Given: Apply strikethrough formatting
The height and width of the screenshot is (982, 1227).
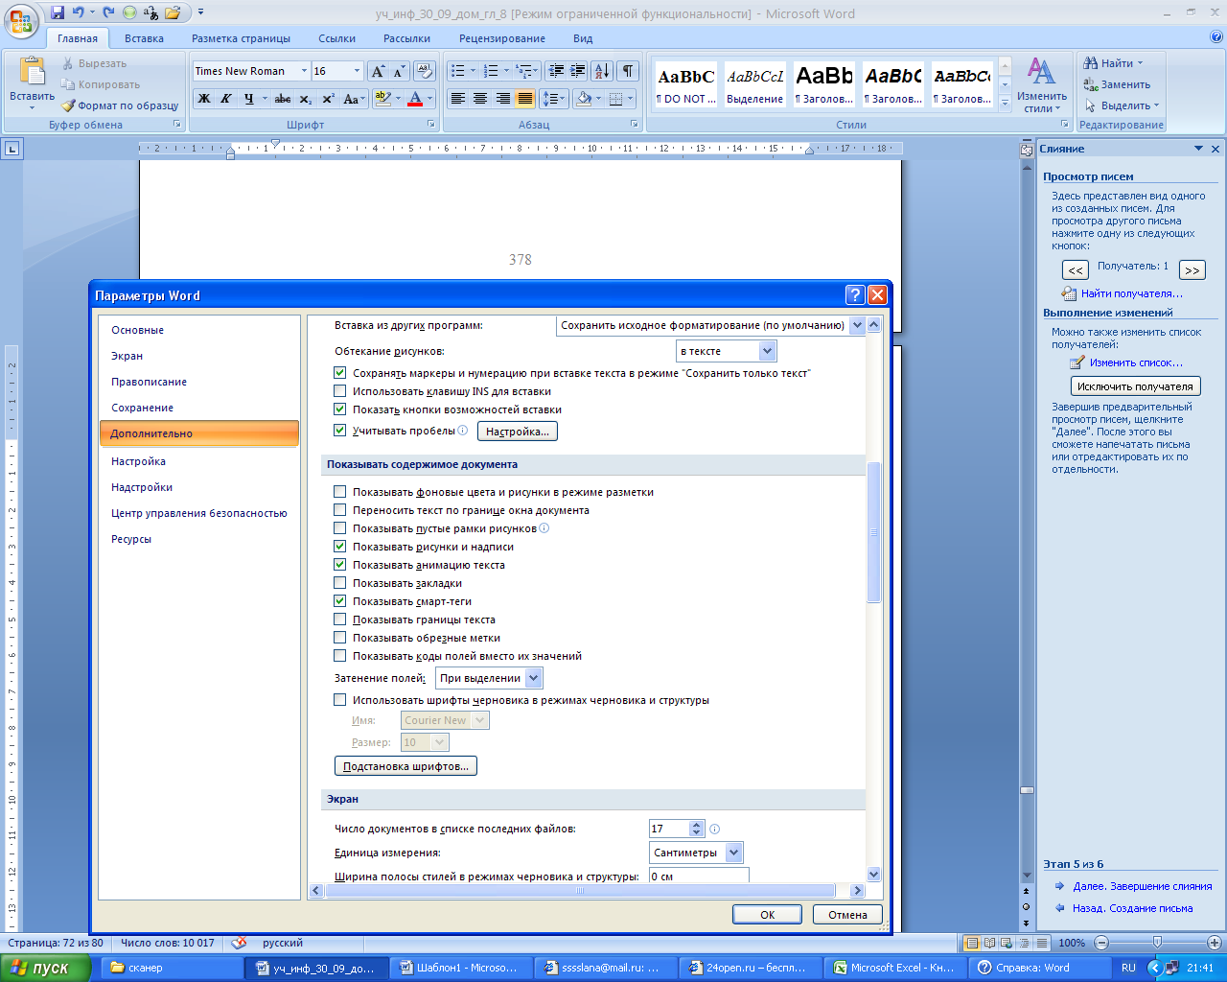Looking at the screenshot, I should (x=283, y=99).
